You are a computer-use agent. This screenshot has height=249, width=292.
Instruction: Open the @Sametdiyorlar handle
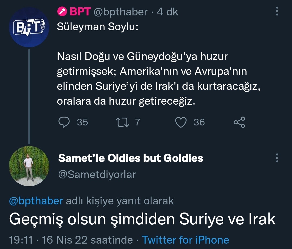click(x=97, y=174)
